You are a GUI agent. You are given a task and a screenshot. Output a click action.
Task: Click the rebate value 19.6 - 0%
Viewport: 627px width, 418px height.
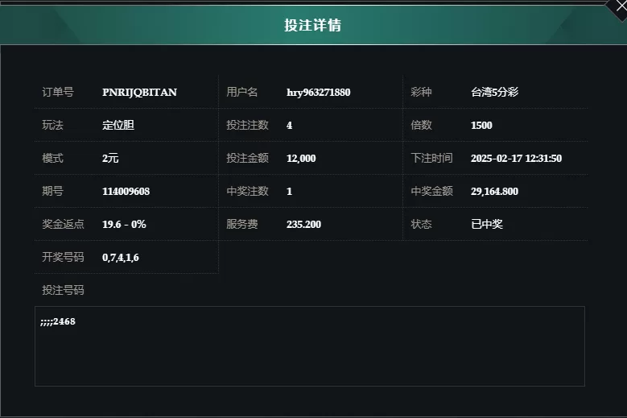point(124,225)
